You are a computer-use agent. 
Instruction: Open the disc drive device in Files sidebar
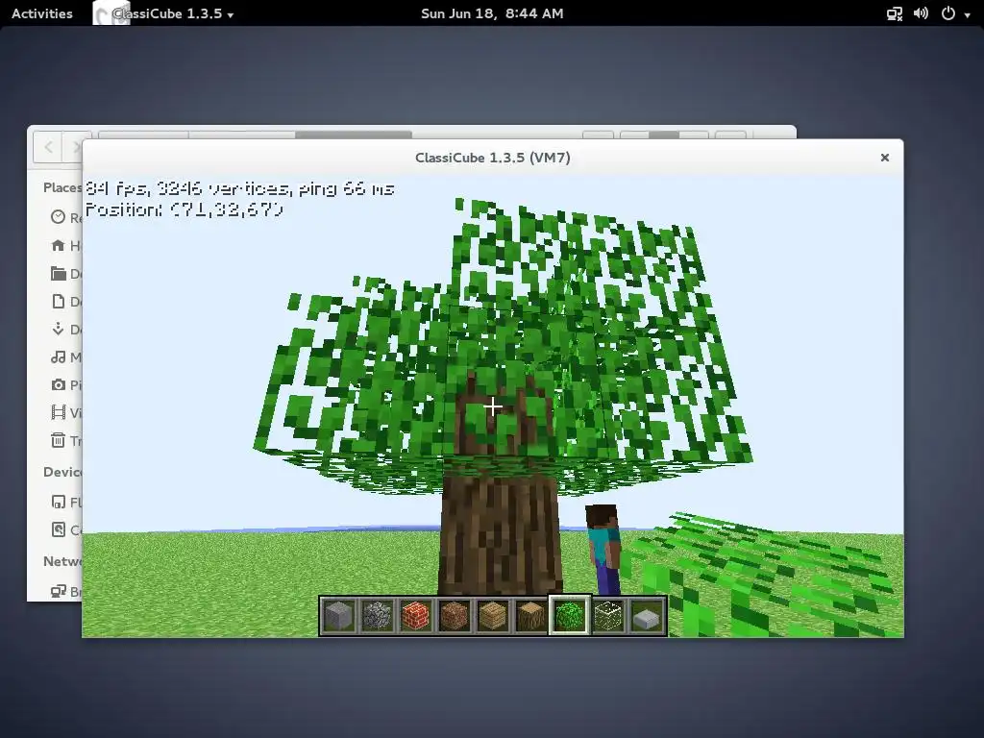point(59,529)
